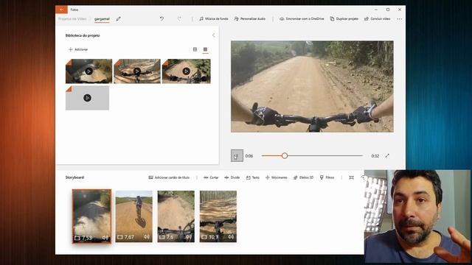Image resolution: width=472 pixels, height=265 pixels.
Task: Select storyboard clip with duration 7,67
Action: pyautogui.click(x=134, y=216)
